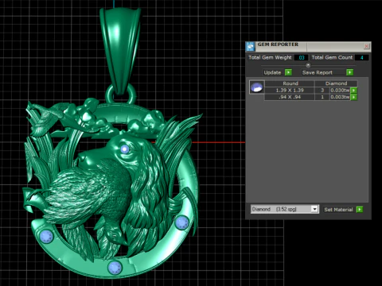Viewport: 382px width, 286px height.
Task: Click the Diamond column header
Action: coord(336,83)
